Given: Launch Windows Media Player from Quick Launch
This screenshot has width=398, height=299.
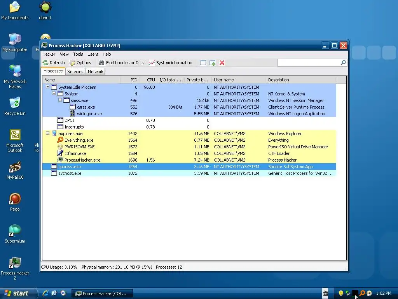Looking at the screenshot, I should (x=63, y=293).
